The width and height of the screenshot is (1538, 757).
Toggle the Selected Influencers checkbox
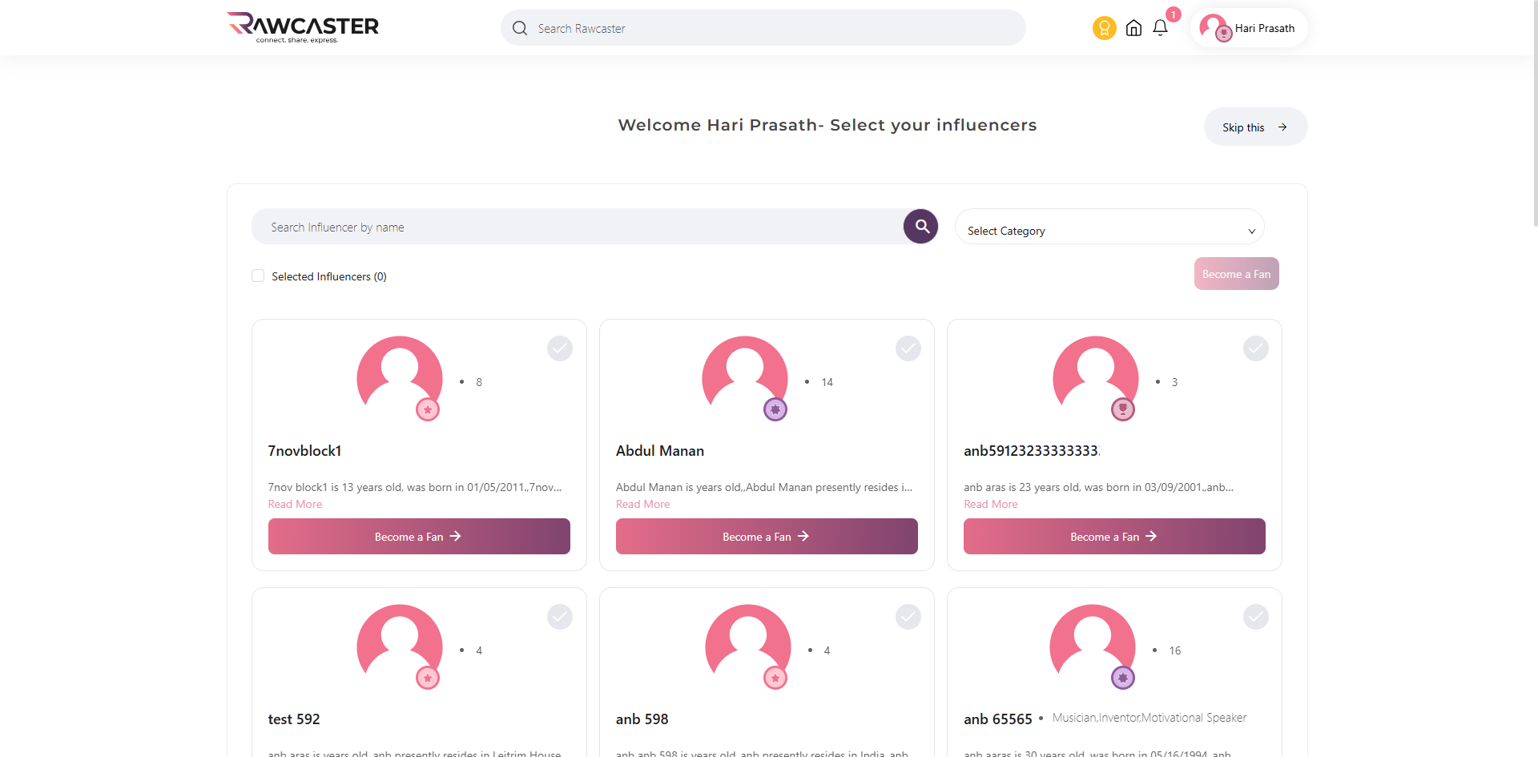[258, 276]
